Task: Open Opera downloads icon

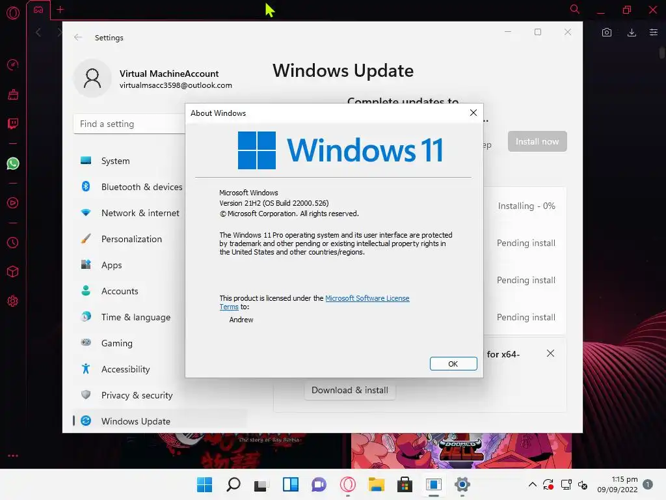Action: (x=632, y=33)
